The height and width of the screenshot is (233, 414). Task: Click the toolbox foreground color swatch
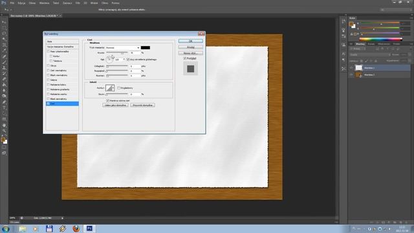coord(3,140)
